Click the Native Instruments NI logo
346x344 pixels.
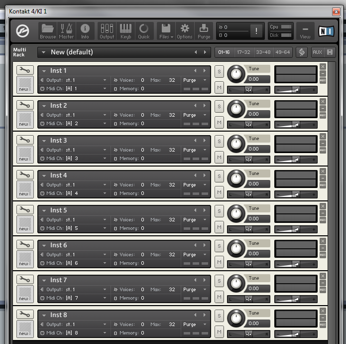[326, 31]
